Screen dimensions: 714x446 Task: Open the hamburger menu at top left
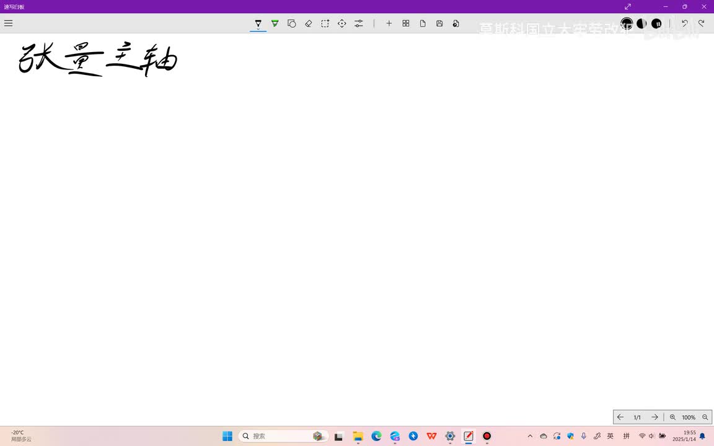point(8,23)
